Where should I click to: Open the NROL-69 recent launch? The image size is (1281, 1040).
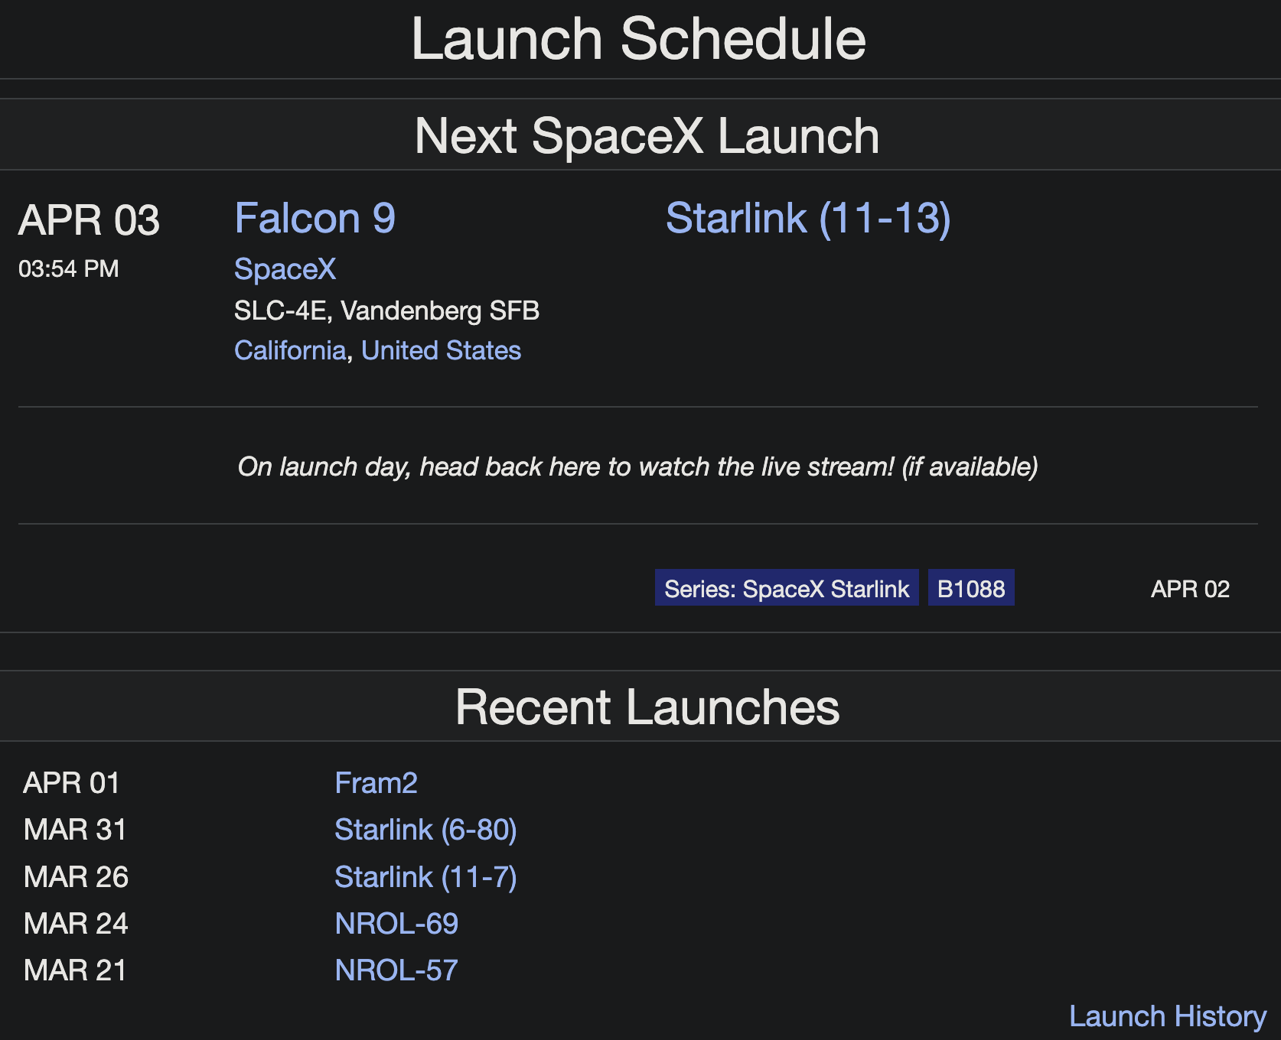[396, 924]
